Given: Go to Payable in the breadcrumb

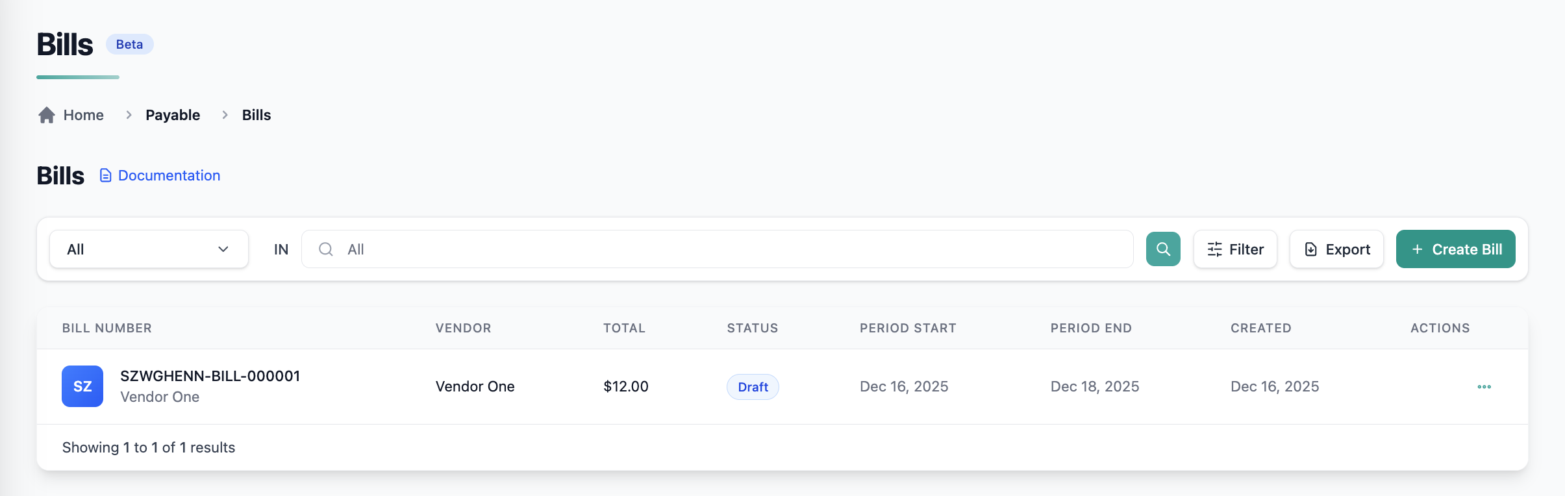Looking at the screenshot, I should pyautogui.click(x=173, y=115).
